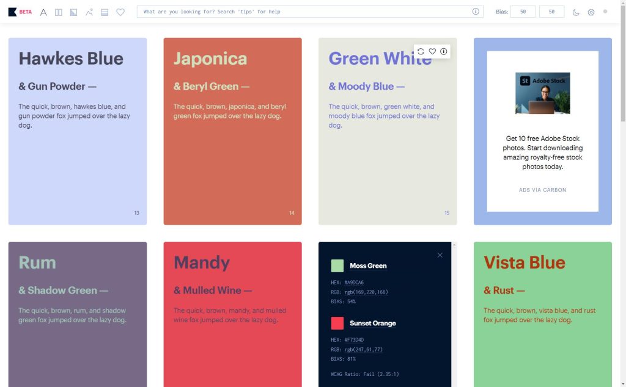This screenshot has width=626, height=387.
Task: Click the 'Moss Green' color name
Action: coord(368,266)
